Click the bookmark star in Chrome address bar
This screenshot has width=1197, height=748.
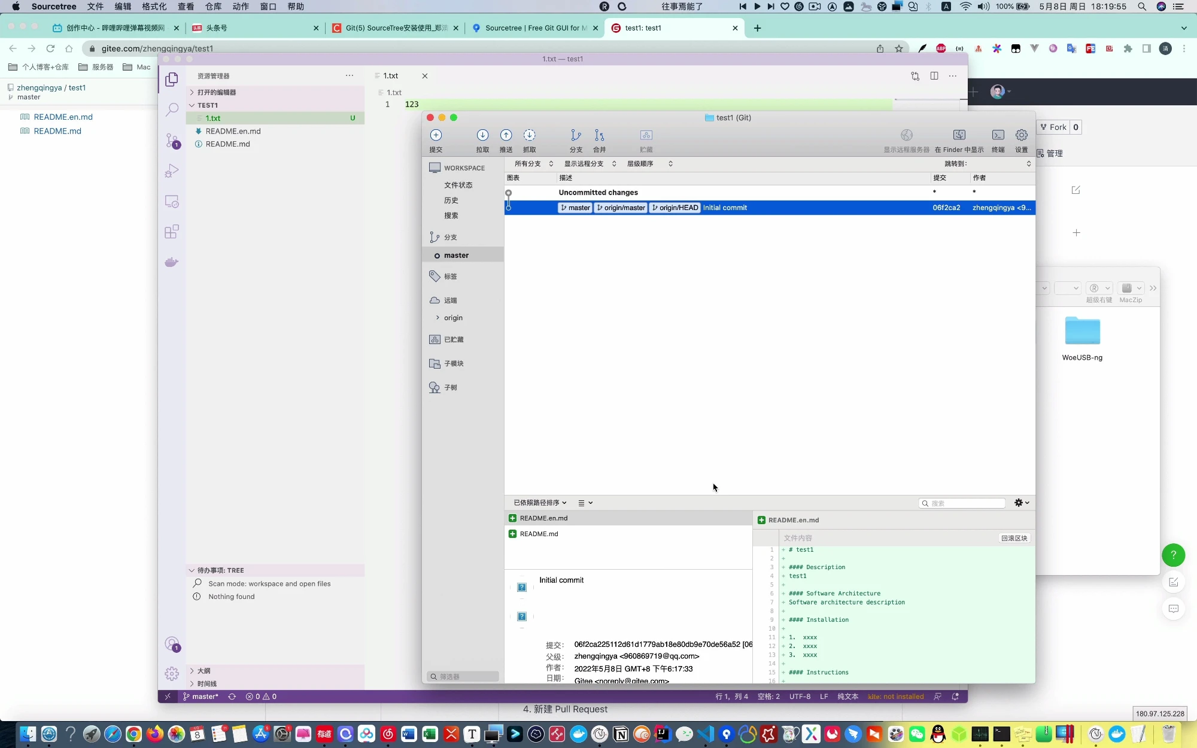pyautogui.click(x=899, y=48)
